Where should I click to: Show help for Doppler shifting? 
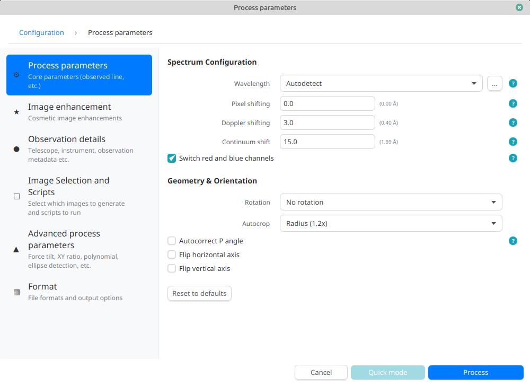click(x=513, y=122)
